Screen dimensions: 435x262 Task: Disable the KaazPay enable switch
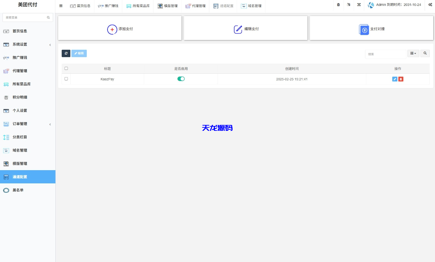click(x=181, y=79)
